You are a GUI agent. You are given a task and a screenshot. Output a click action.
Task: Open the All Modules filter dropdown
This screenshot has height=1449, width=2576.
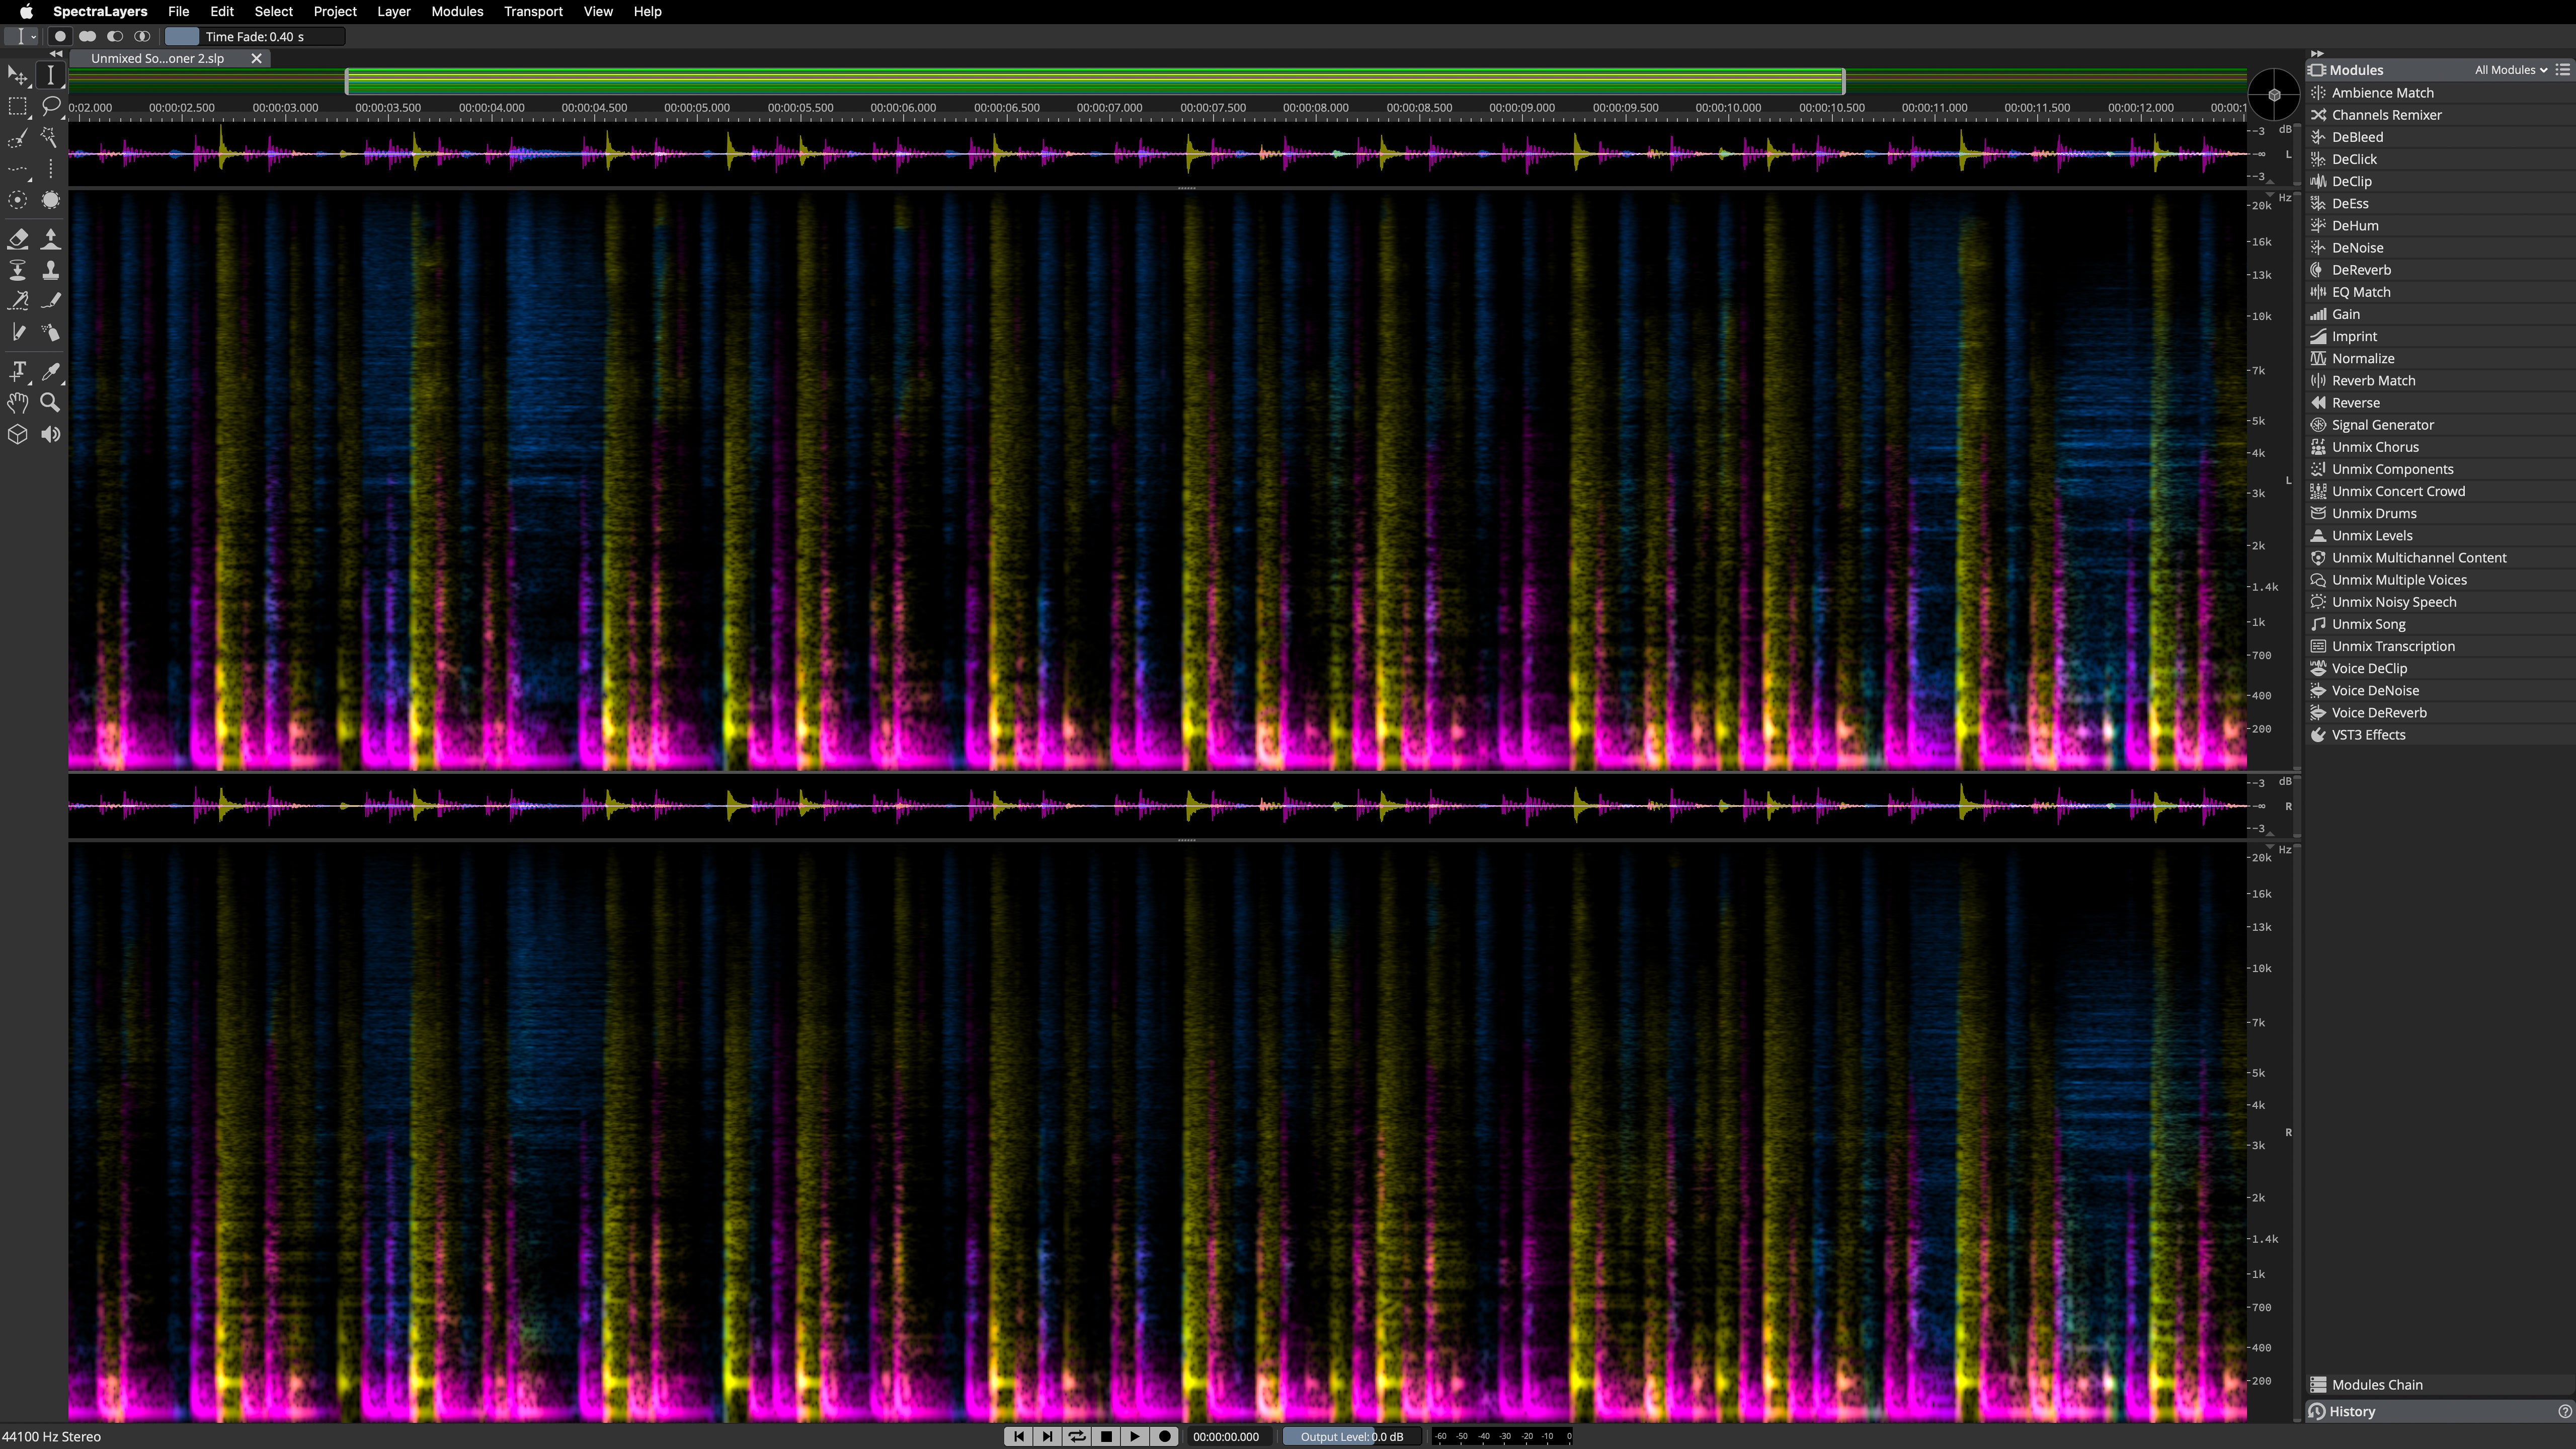click(2510, 70)
